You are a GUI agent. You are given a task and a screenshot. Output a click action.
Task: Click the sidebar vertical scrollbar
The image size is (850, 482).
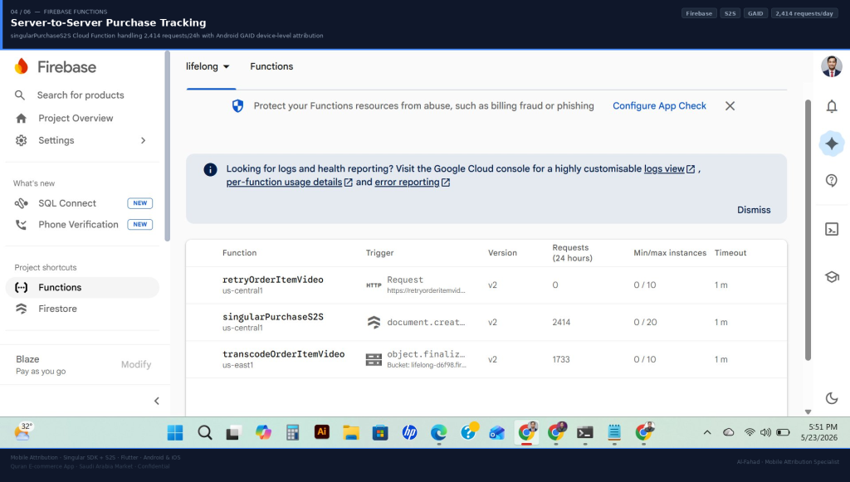(168, 146)
